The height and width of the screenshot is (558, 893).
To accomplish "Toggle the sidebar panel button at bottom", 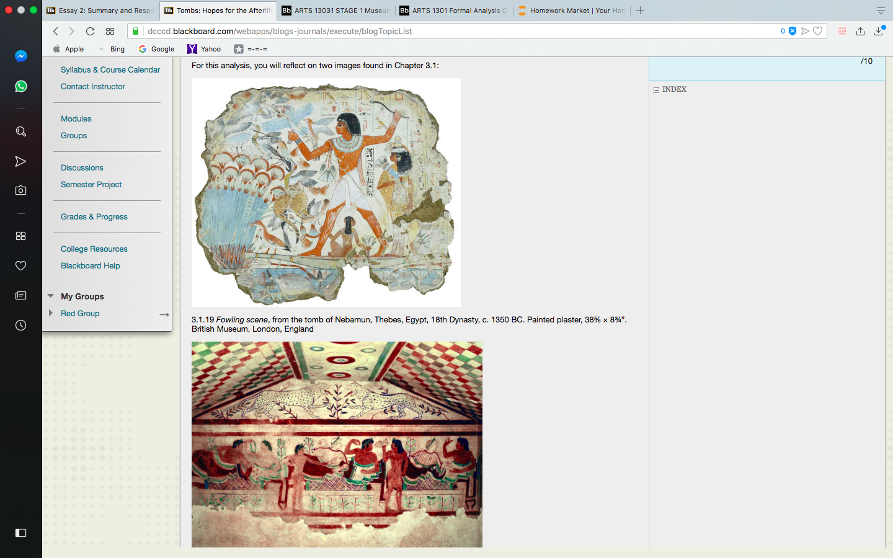I will click(20, 533).
